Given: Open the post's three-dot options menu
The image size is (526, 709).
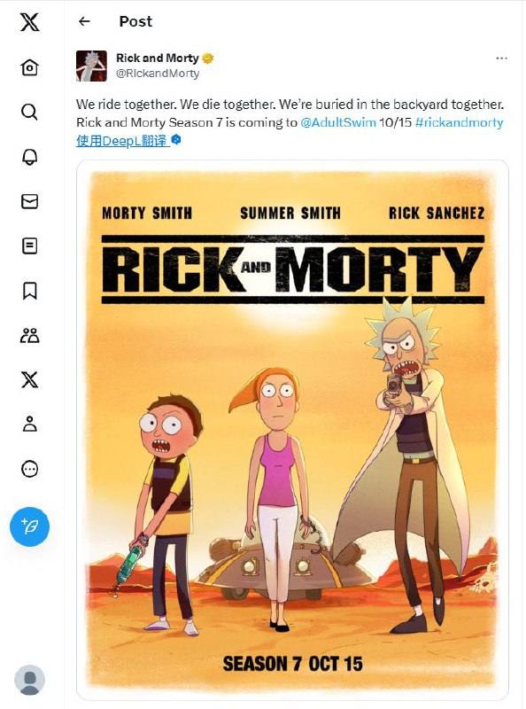Looking at the screenshot, I should pos(501,58).
